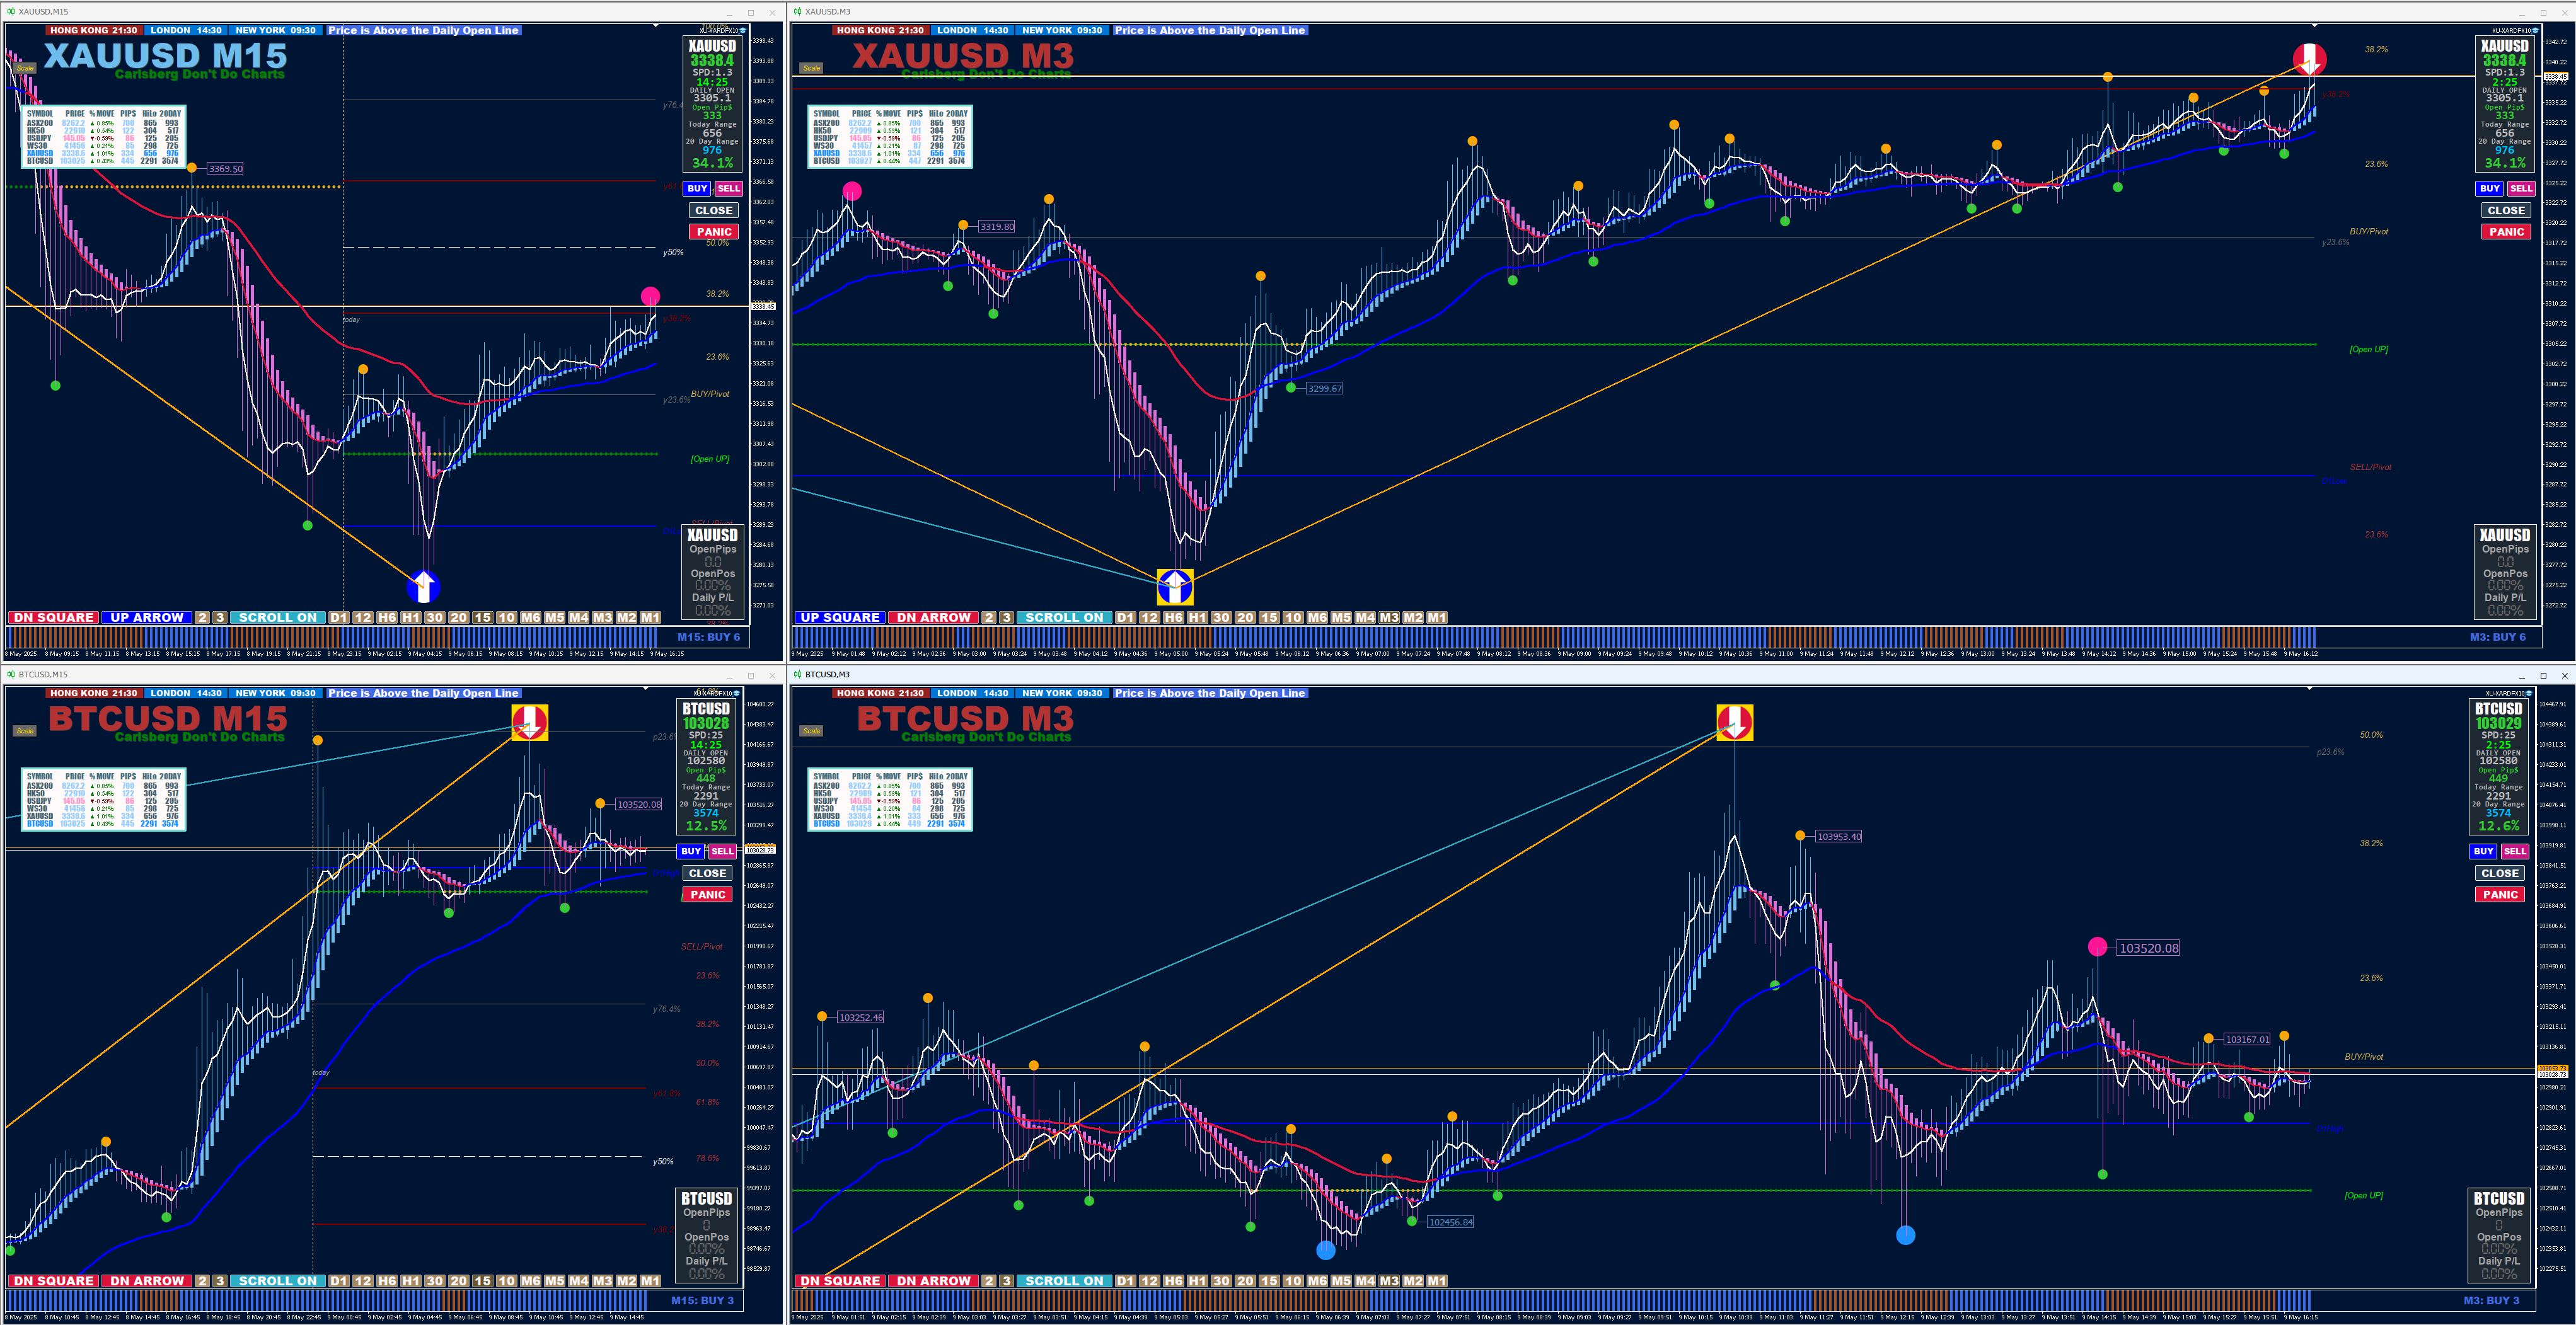Image resolution: width=2576 pixels, height=1325 pixels.
Task: Click the blue up-arrow signal on XAUUSD M15
Action: coord(423,585)
